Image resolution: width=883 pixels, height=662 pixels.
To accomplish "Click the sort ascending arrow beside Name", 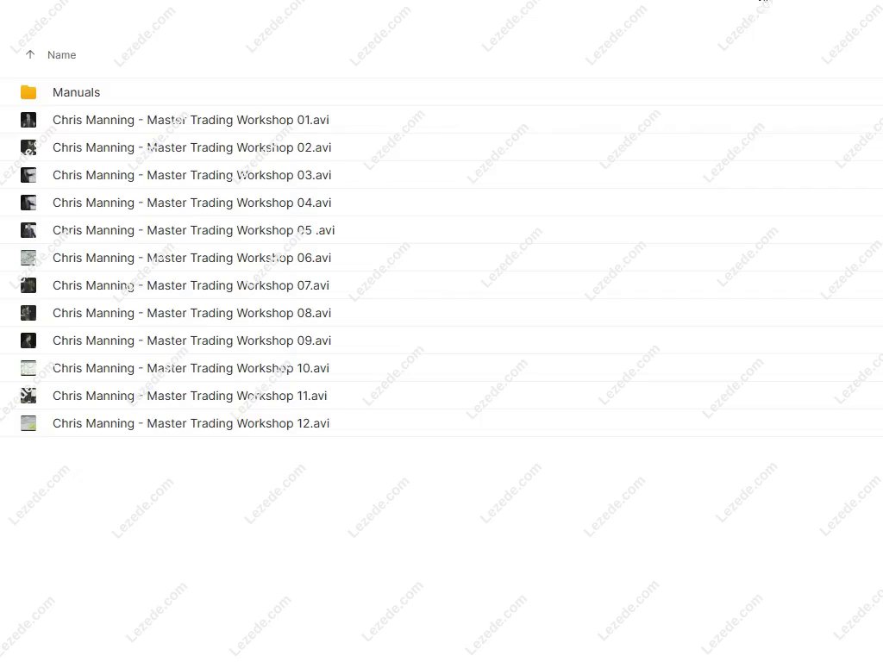I will click(x=30, y=54).
